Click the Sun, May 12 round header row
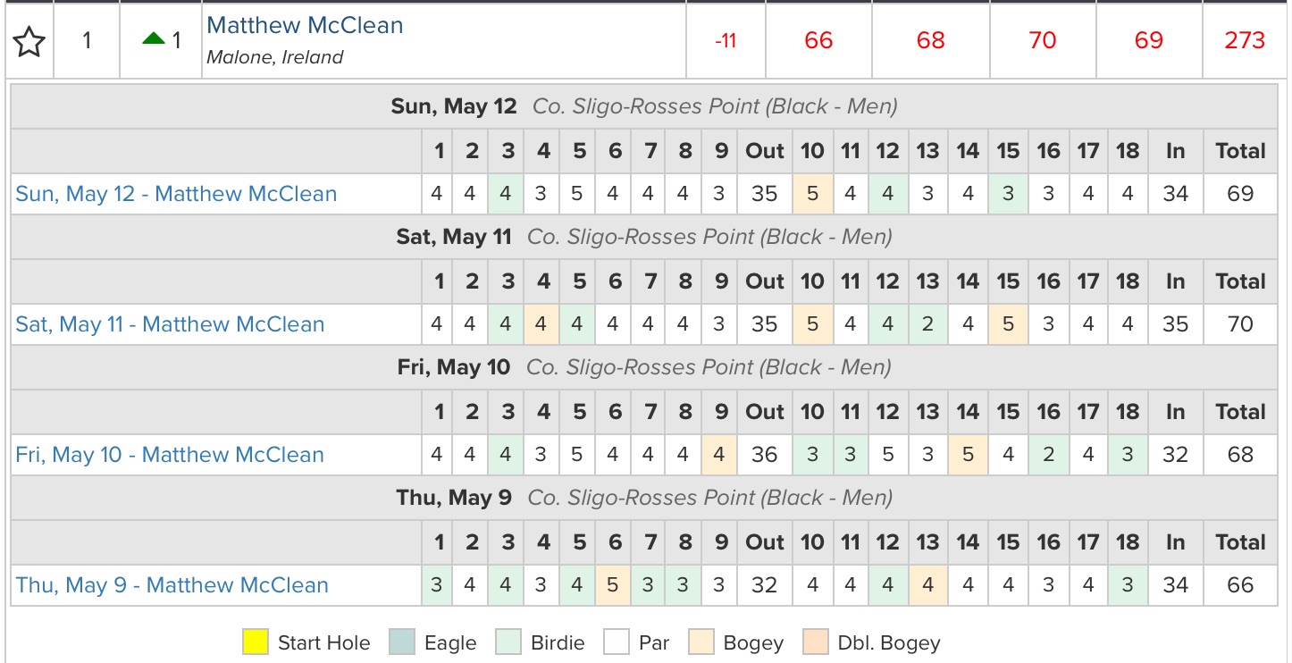The image size is (1292, 663). point(644,107)
